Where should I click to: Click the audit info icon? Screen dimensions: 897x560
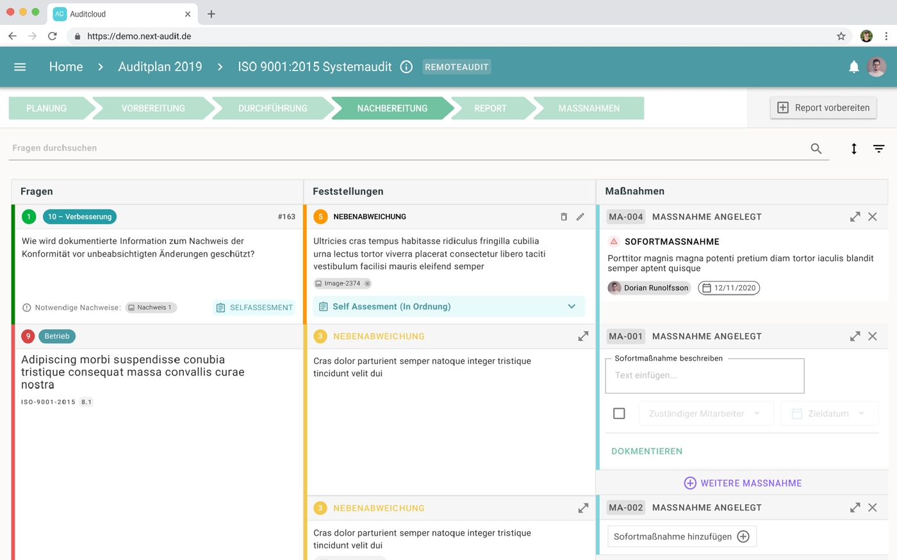point(406,67)
